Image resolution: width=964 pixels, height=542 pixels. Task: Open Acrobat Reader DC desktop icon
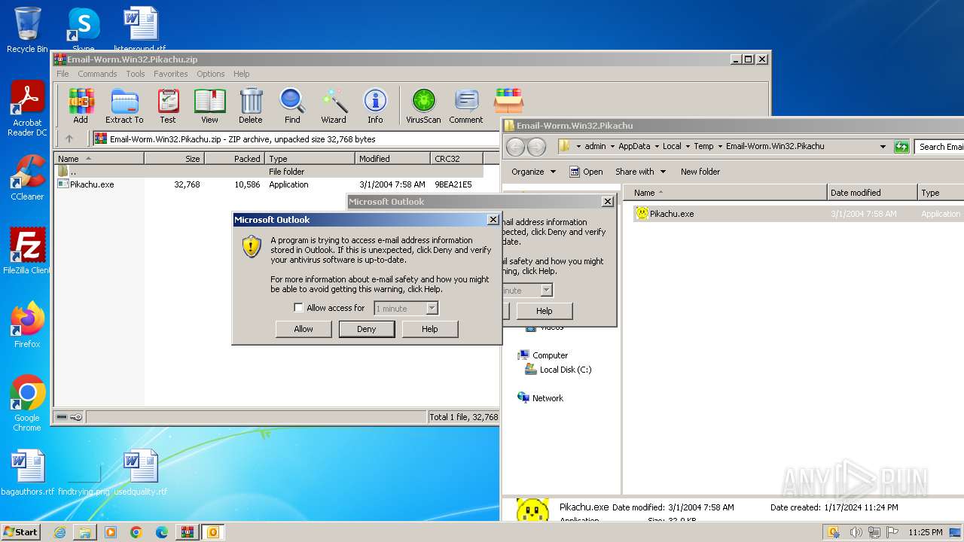[27, 109]
